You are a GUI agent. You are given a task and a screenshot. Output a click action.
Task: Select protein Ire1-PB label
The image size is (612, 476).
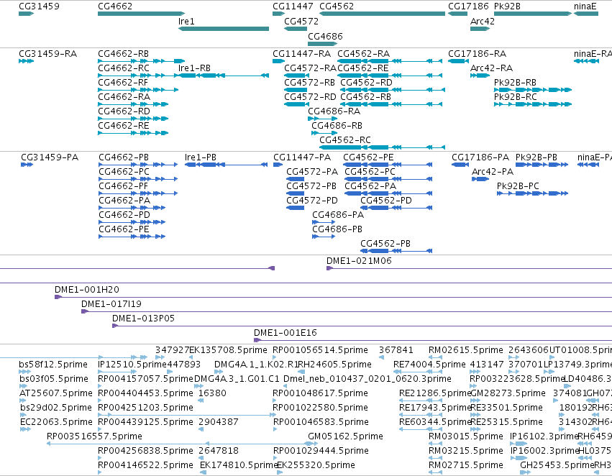click(x=201, y=157)
